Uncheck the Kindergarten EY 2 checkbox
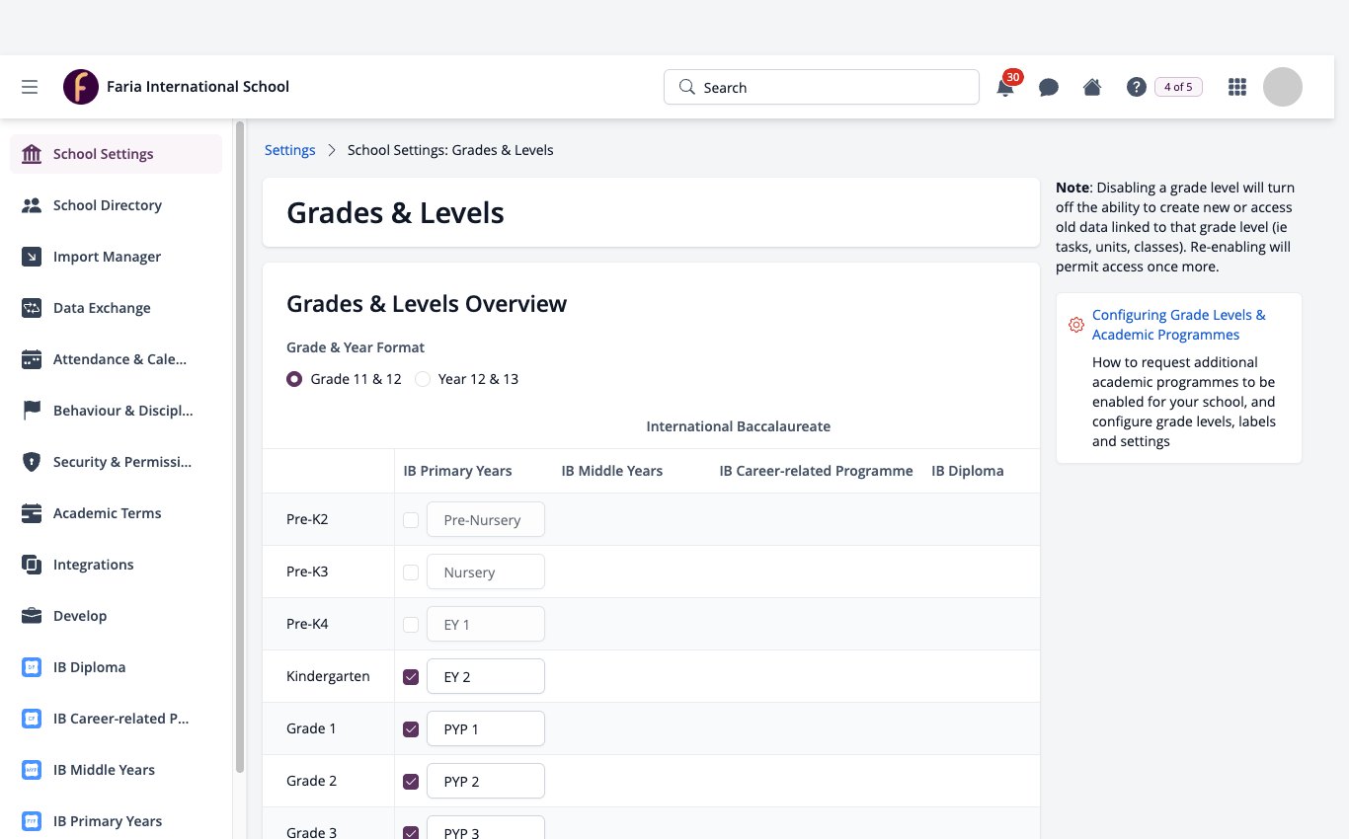The image size is (1349, 839). pos(411,677)
